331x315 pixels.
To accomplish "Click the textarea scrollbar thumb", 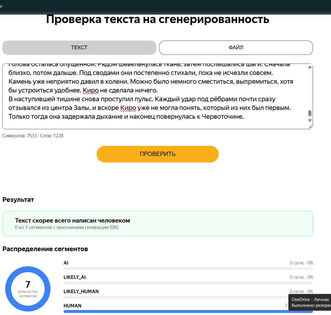I will click(x=310, y=113).
